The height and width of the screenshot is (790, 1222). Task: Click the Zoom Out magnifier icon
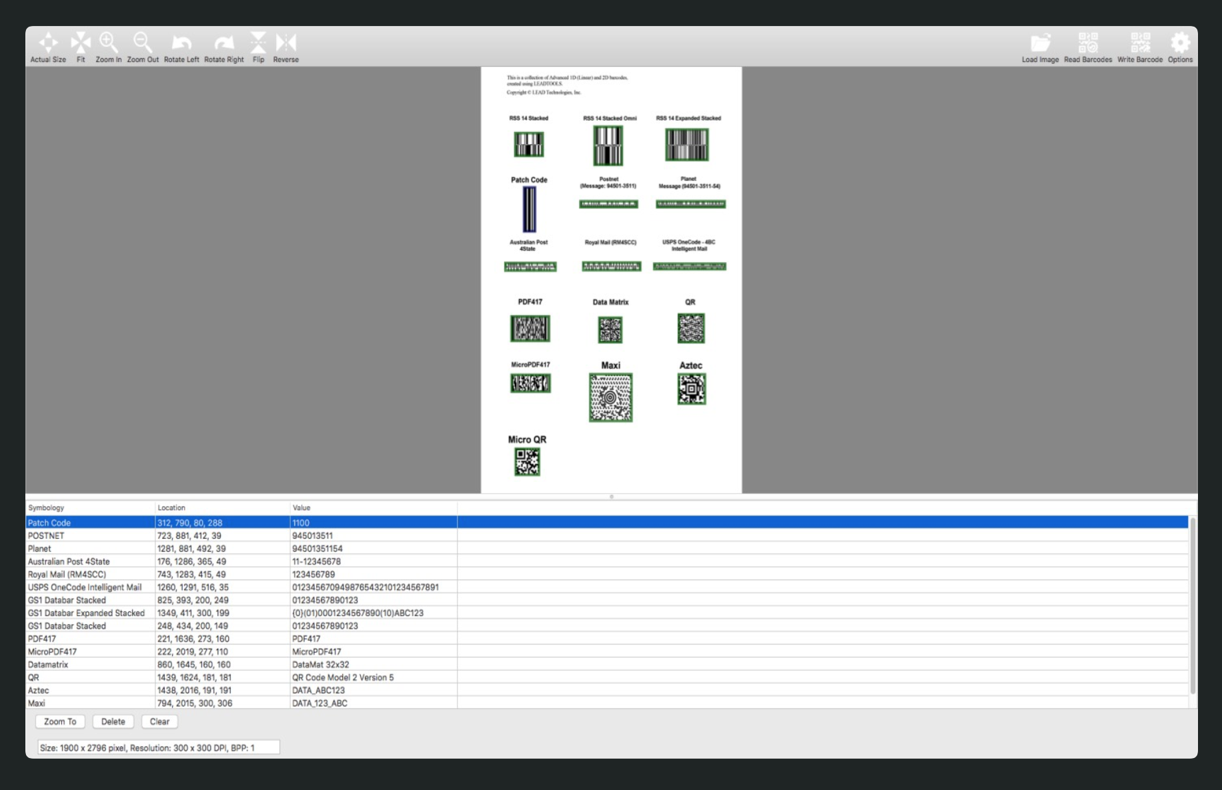(x=143, y=43)
